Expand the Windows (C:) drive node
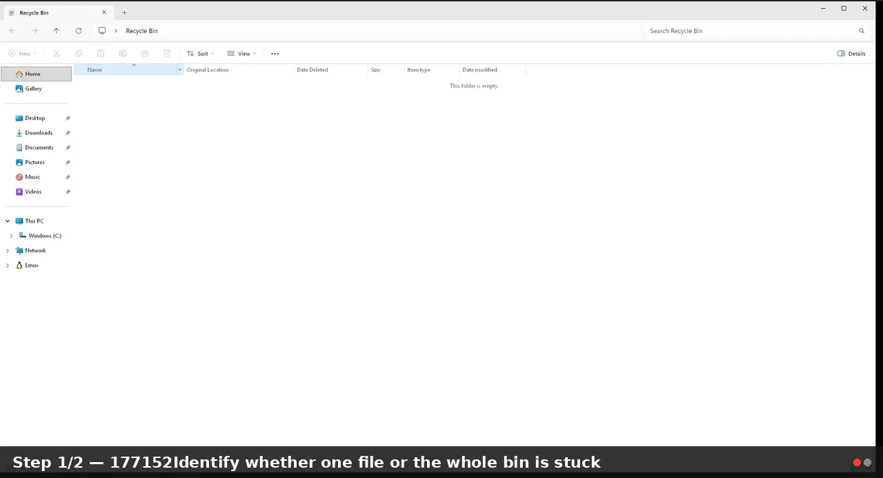The width and height of the screenshot is (883, 478). tap(11, 236)
